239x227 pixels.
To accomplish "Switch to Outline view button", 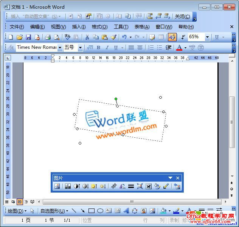I will point(26,202).
